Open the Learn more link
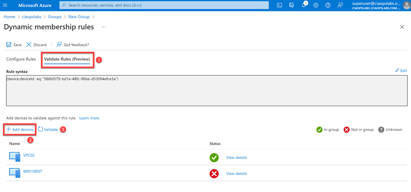This screenshot has height=192, width=411. point(89,118)
